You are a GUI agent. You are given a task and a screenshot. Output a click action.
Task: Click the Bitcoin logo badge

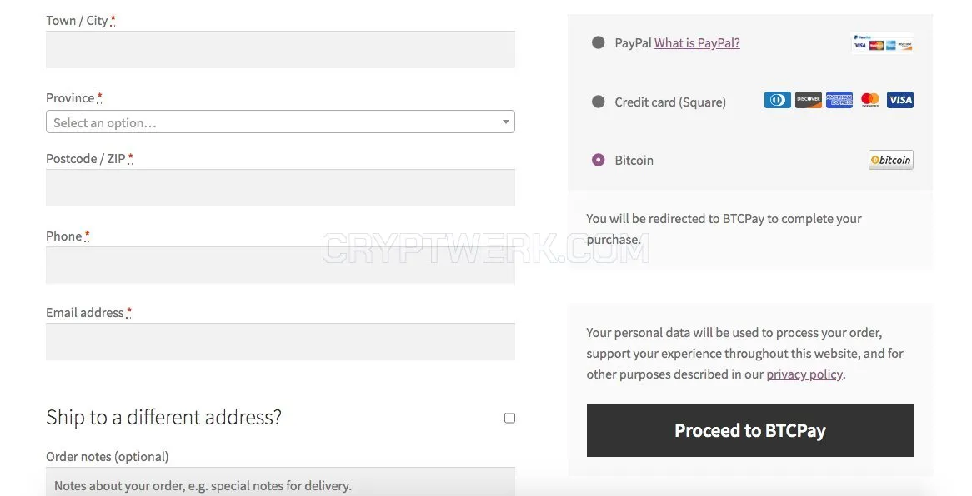(x=891, y=160)
